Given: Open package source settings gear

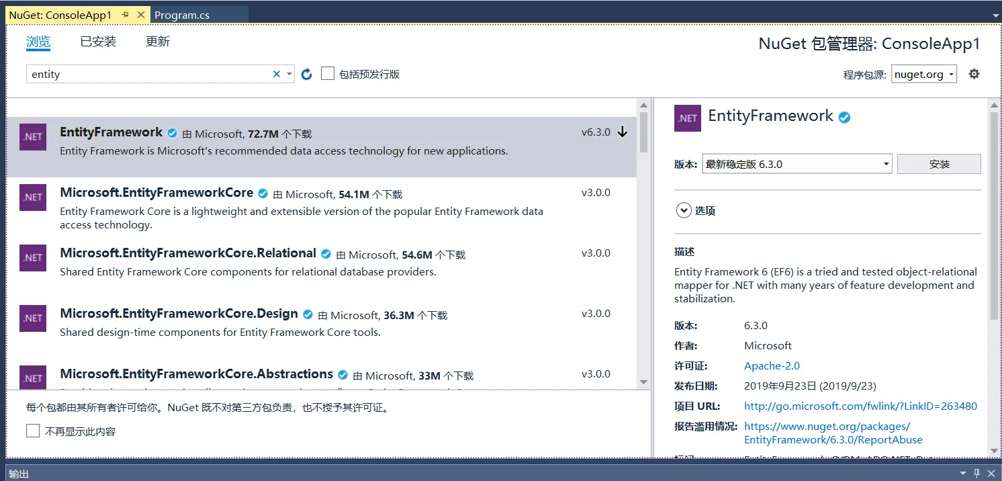Looking at the screenshot, I should tap(974, 74).
